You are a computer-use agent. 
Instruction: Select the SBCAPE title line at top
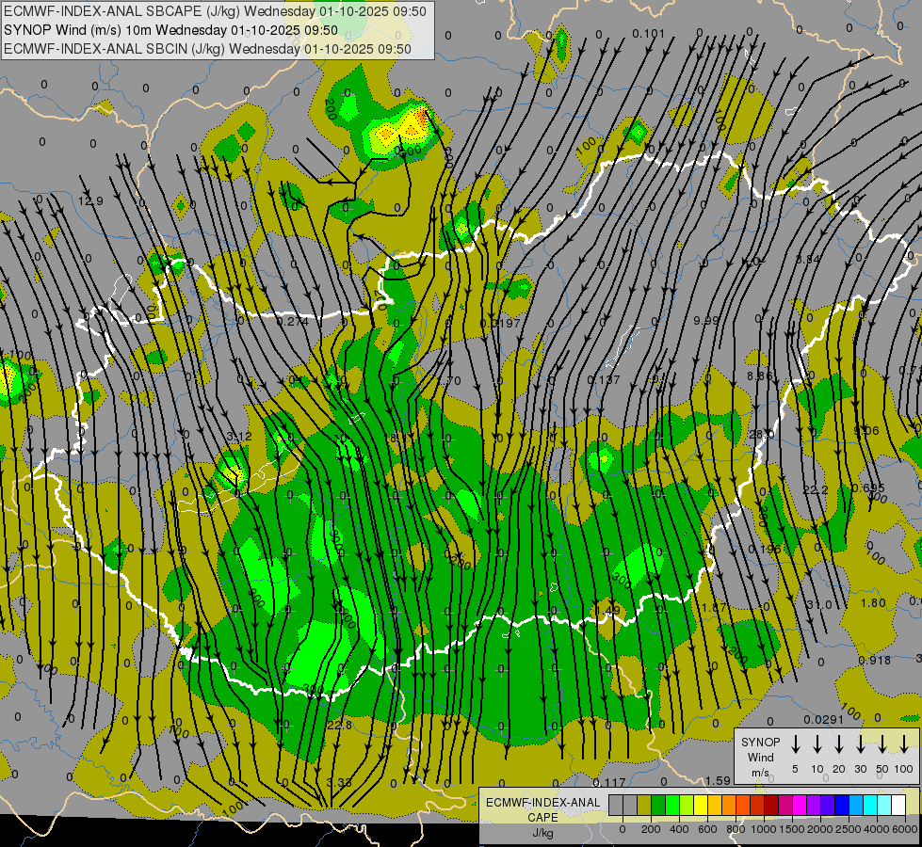(215, 11)
